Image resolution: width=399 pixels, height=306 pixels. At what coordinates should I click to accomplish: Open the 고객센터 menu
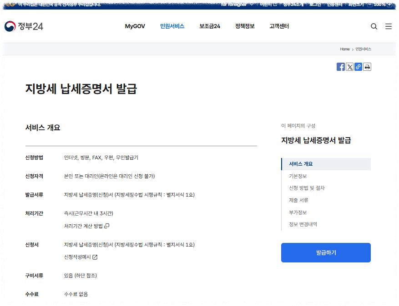(x=278, y=26)
